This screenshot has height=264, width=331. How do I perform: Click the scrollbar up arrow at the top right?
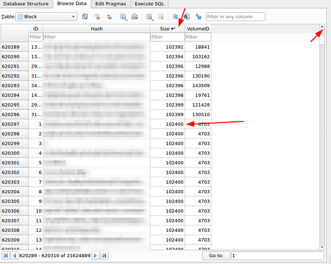[321, 26]
